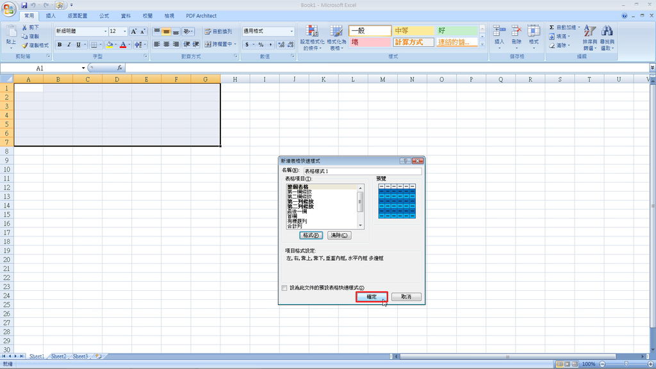The width and height of the screenshot is (656, 369).
Task: Click the 格式(F) button in dialog
Action: coord(311,236)
